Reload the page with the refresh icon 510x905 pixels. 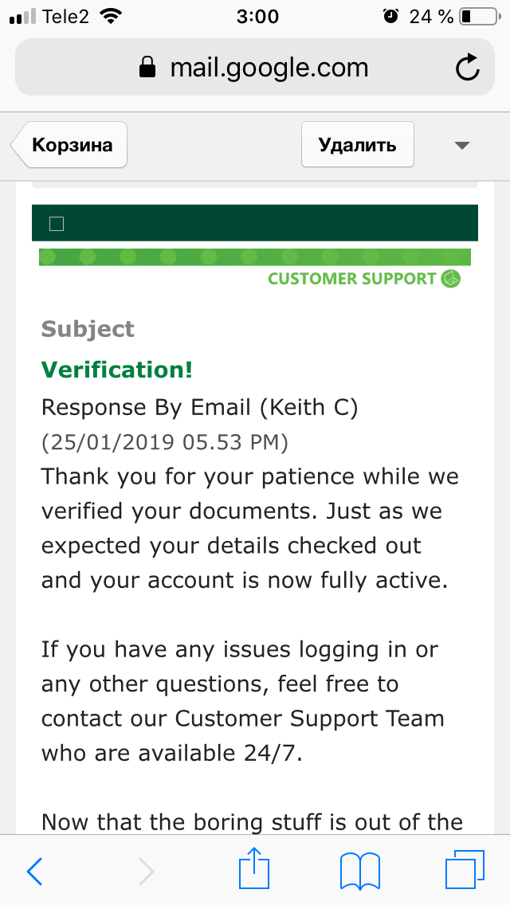pyautogui.click(x=467, y=68)
